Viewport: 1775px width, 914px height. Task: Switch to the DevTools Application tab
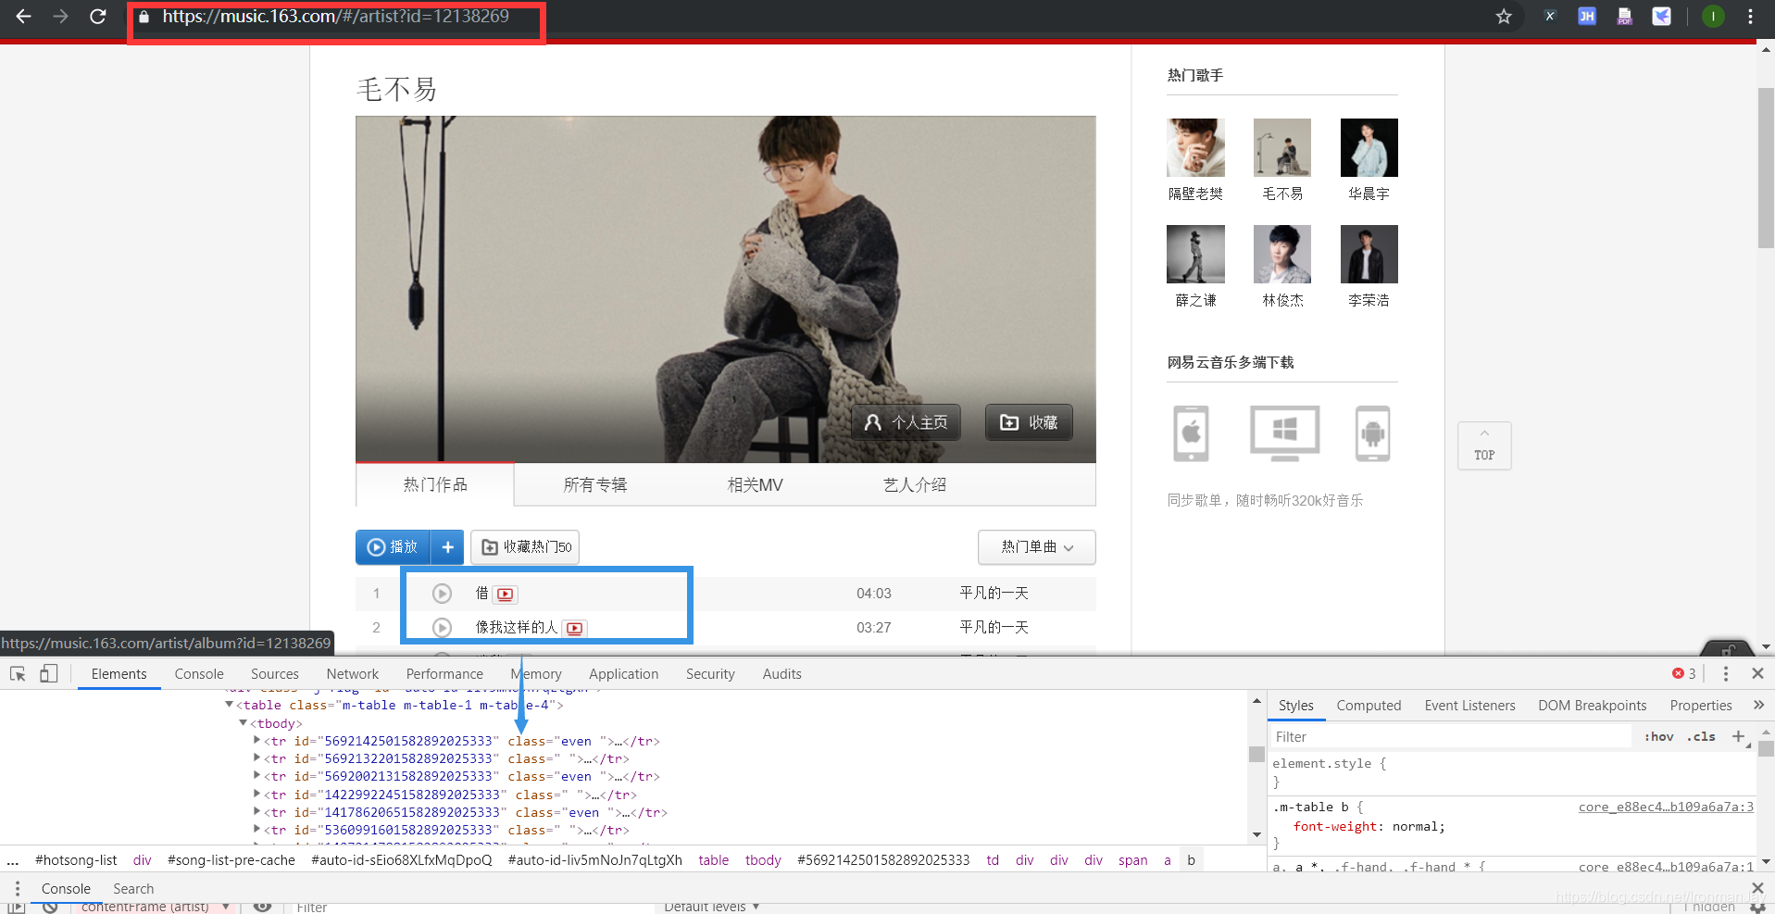[x=624, y=674]
